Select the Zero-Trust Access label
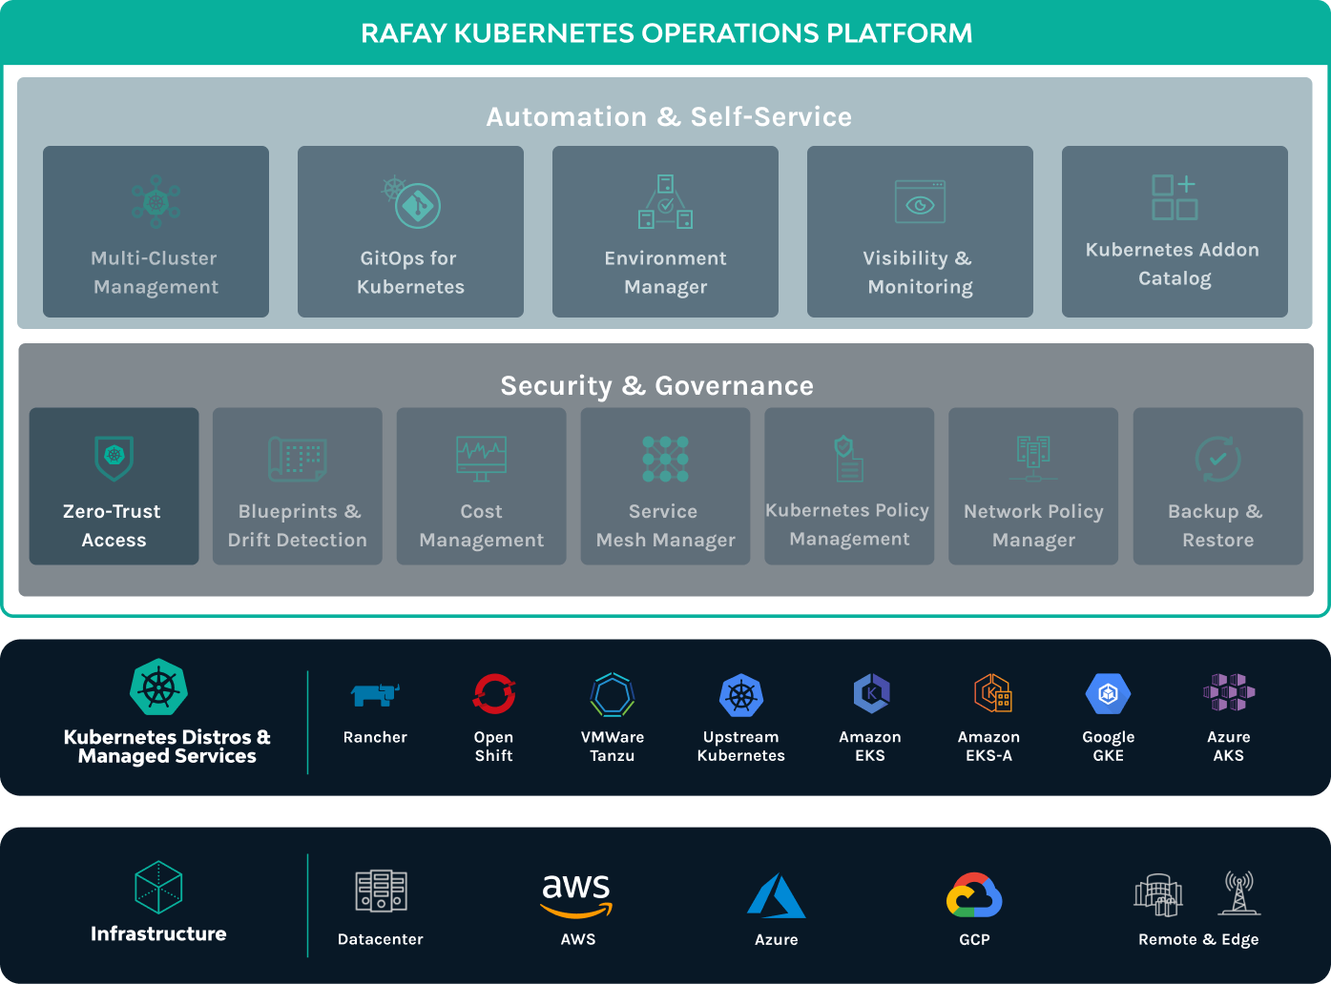 114,525
